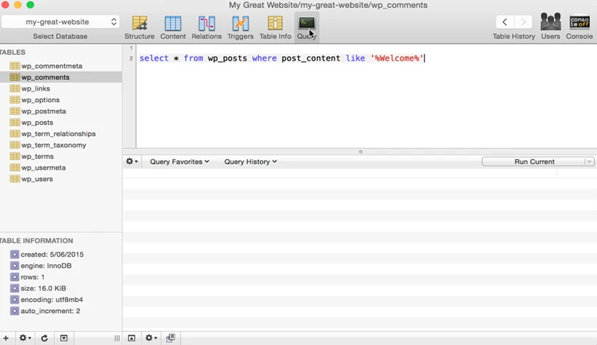The width and height of the screenshot is (597, 345).
Task: Open the Triggers view
Action: pos(240,27)
